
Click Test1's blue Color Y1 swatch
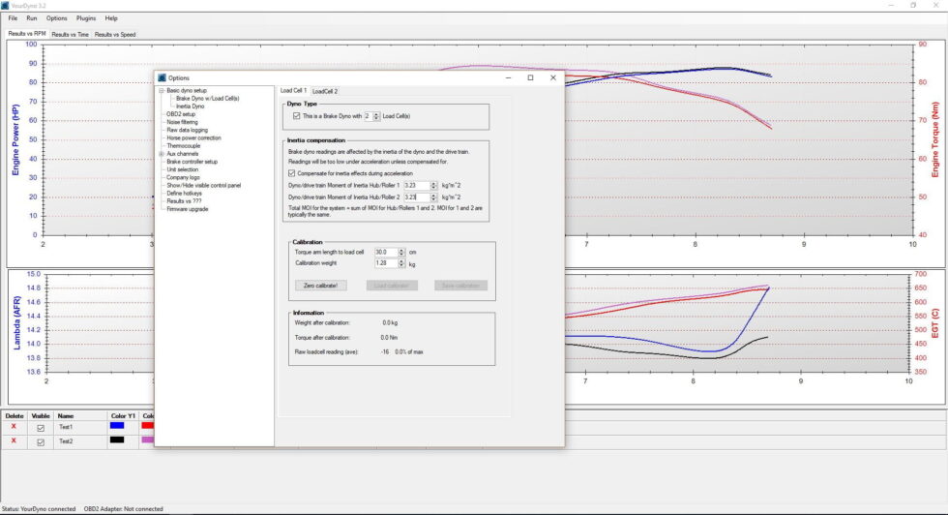point(117,426)
